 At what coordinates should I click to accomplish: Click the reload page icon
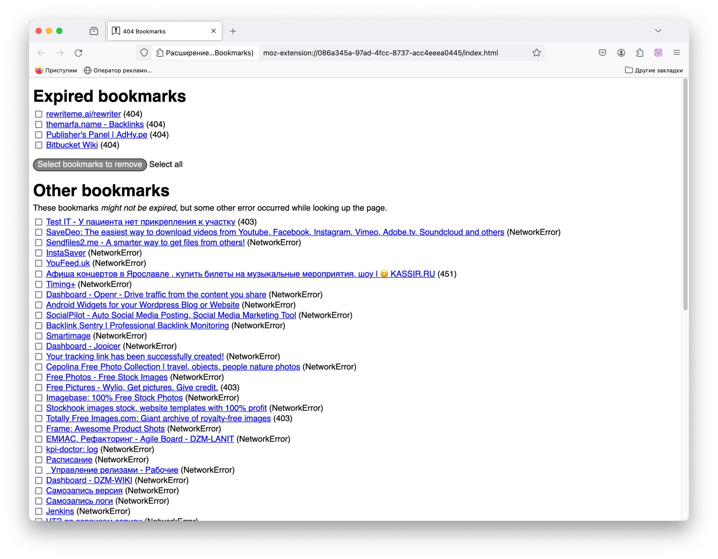pyautogui.click(x=78, y=53)
